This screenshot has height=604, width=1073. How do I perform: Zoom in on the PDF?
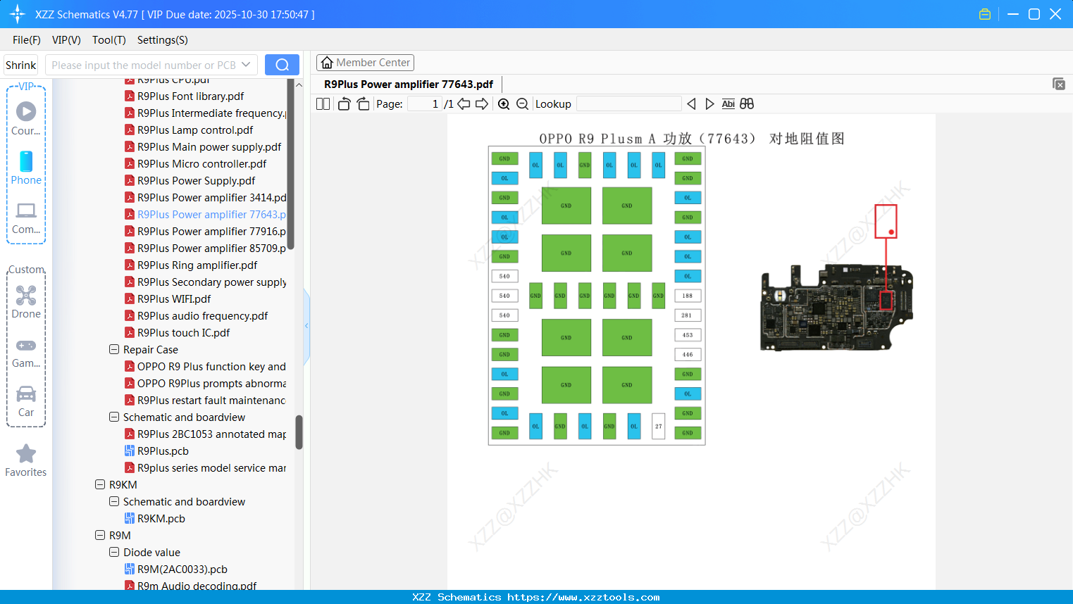tap(504, 104)
